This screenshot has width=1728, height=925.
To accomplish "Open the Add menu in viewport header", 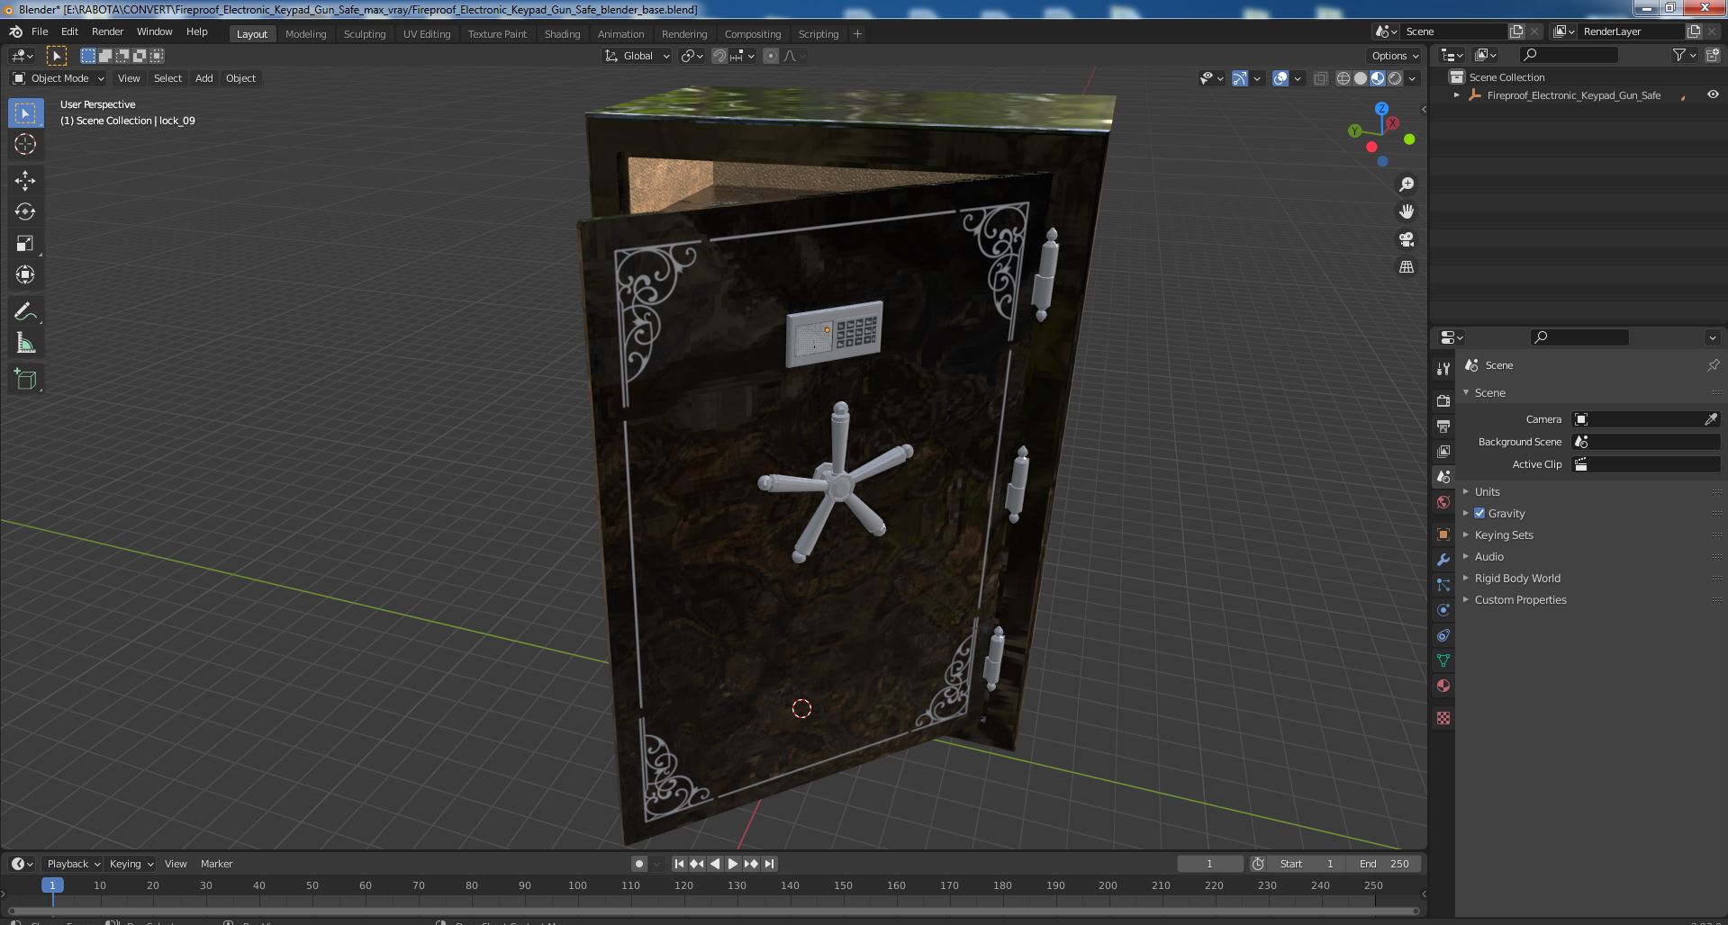I will 204,78.
